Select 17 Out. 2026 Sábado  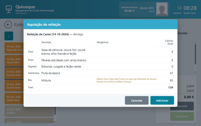tap(29, 111)
